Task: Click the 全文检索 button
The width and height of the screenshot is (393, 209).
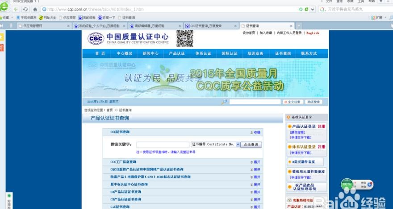Action: [x=293, y=102]
